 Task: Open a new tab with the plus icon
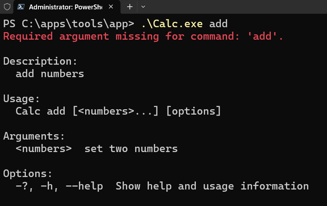(x=130, y=7)
